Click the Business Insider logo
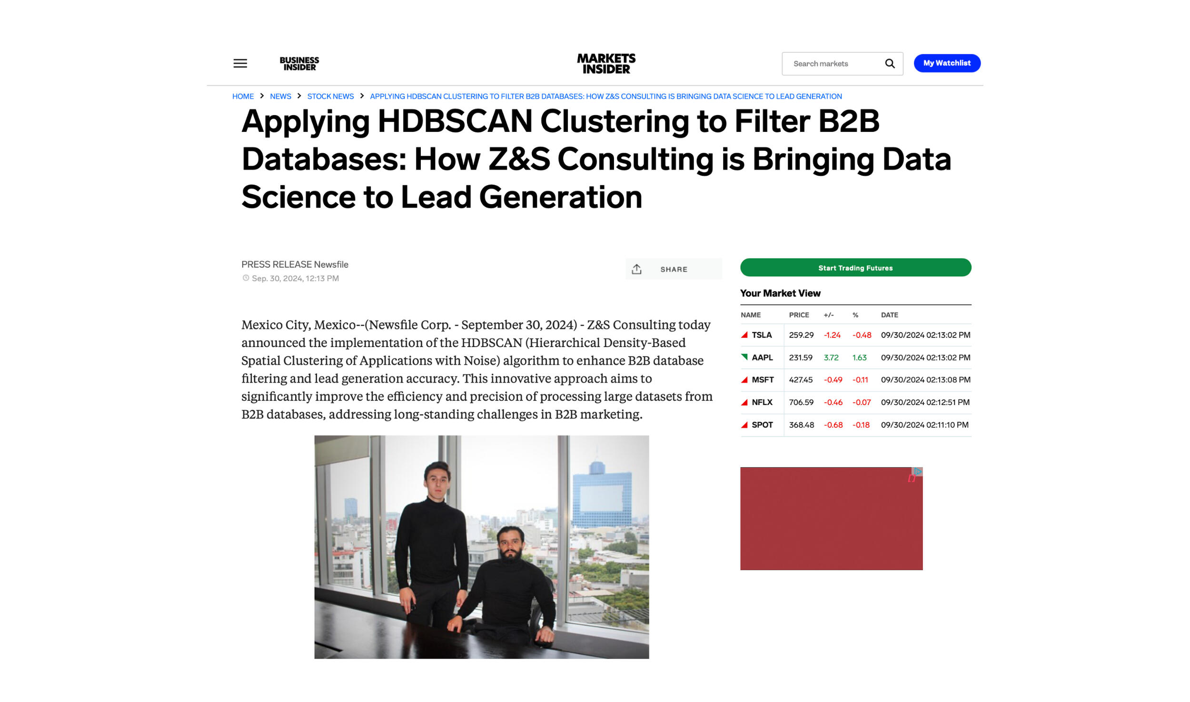Image resolution: width=1190 pixels, height=702 pixels. tap(299, 63)
